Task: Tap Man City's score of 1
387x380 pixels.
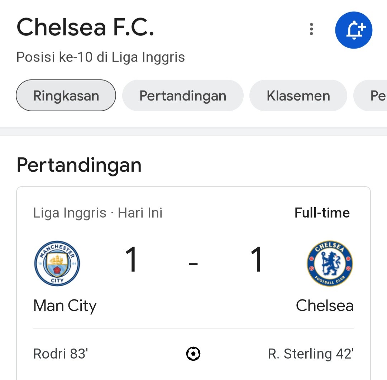Action: click(131, 259)
